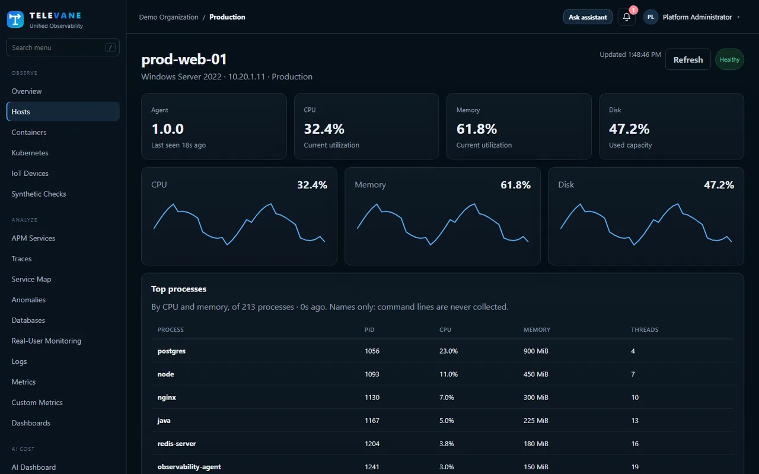Open the Traces page
759x474 pixels.
pos(63,259)
